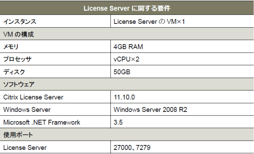Click the '50GB' disk value
Image resolution: width=254 pixels, height=154 pixels.
122,72
